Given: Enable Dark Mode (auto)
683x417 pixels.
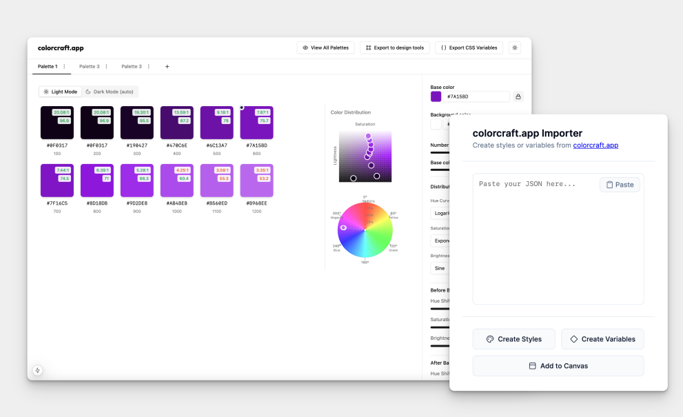Looking at the screenshot, I should 110,92.
